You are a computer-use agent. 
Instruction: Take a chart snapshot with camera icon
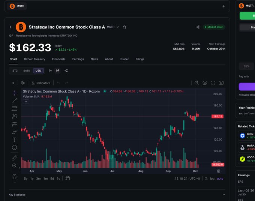pos(221,83)
